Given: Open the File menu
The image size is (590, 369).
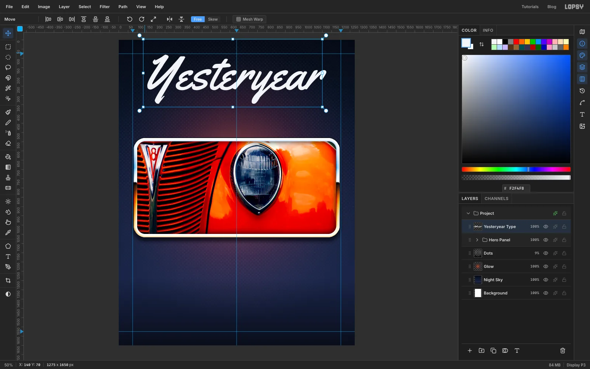Looking at the screenshot, I should [x=9, y=7].
